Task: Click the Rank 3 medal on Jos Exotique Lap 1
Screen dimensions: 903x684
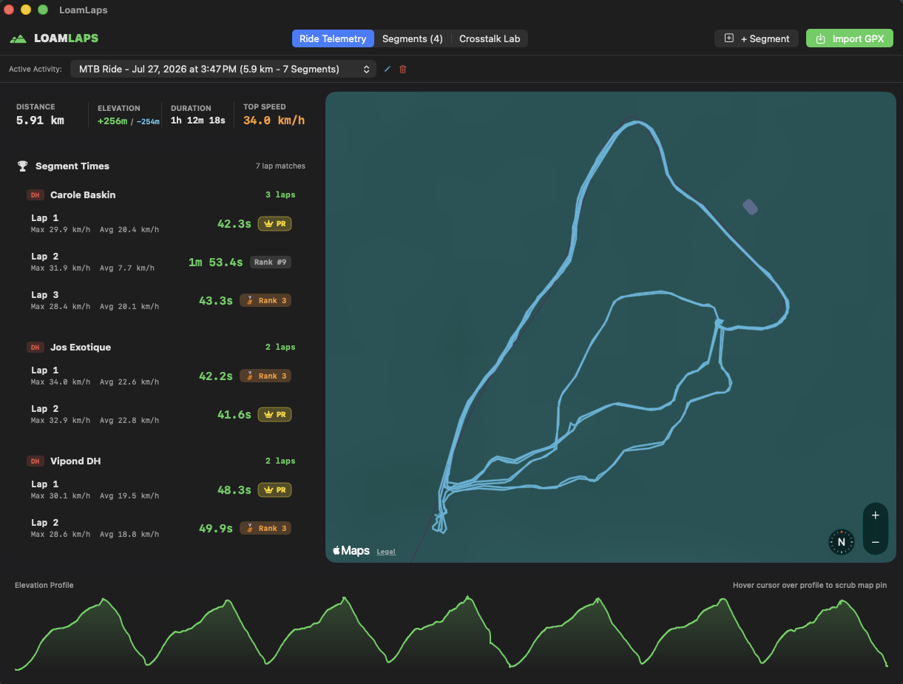Action: [266, 376]
